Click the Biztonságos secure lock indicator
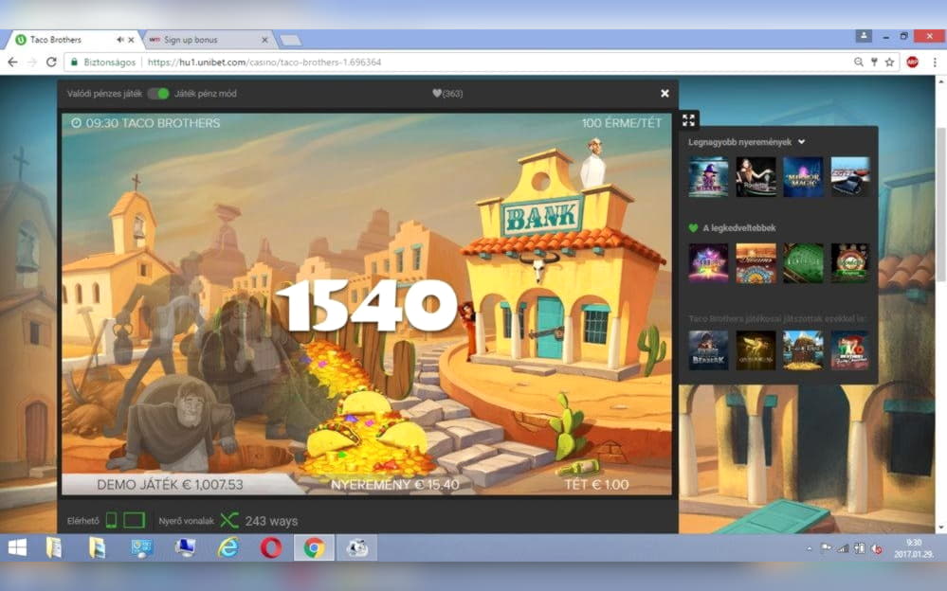 (x=103, y=63)
